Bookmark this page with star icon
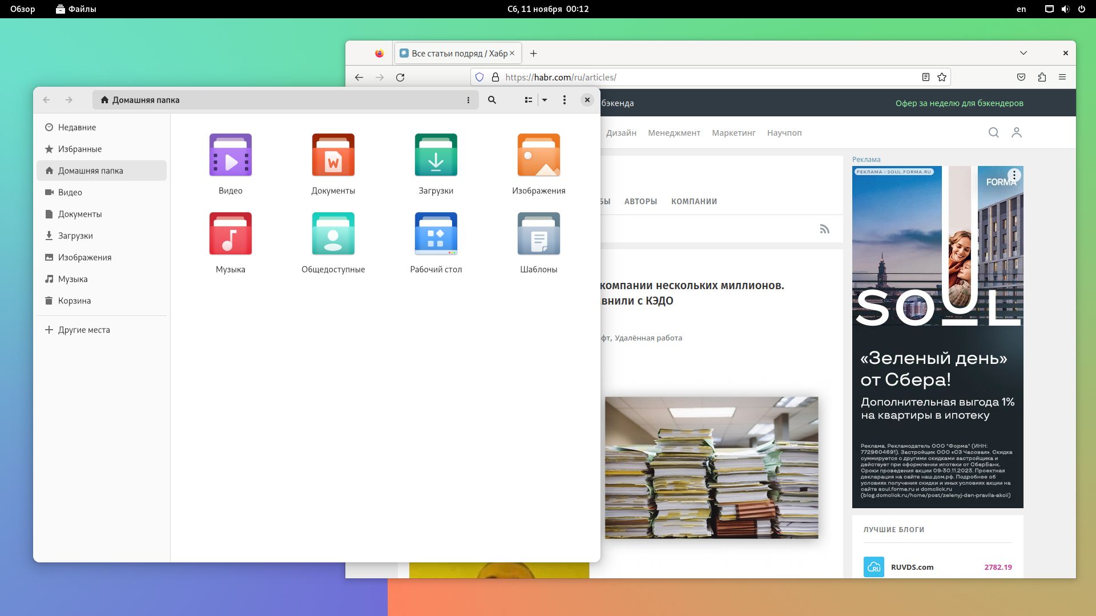Viewport: 1096px width, 616px height. click(942, 77)
